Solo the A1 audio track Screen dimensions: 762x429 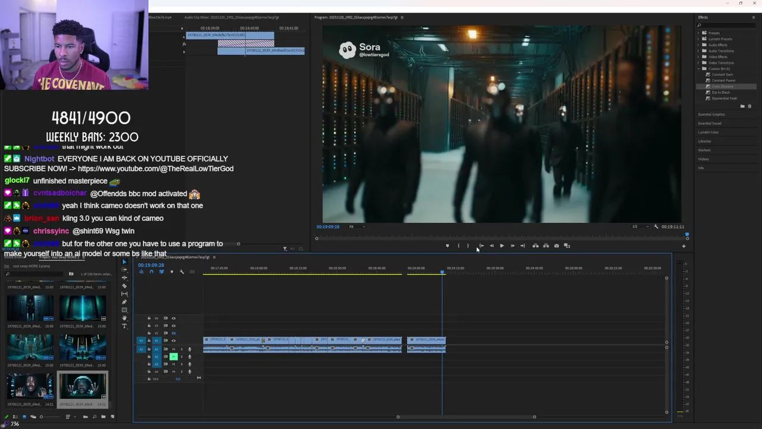tap(182, 349)
